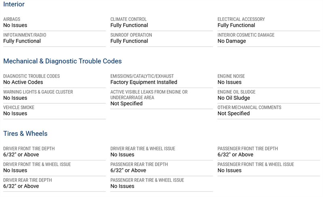The image size is (323, 197).
Task: Select the Mechanical & Diagnostic Trouble Codes heading
Action: coord(62,61)
